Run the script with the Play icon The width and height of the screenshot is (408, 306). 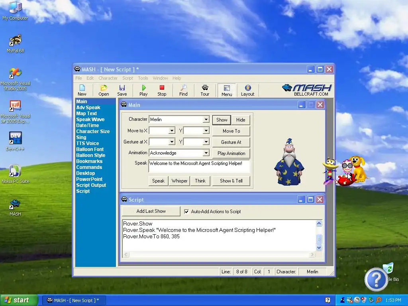(143, 90)
